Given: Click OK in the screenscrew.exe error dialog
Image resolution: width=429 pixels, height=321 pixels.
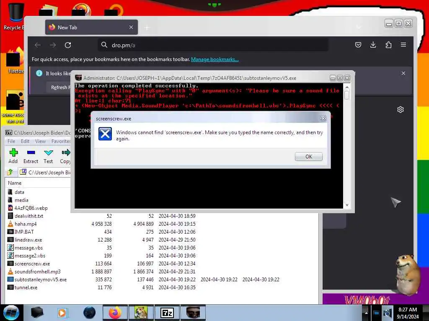Looking at the screenshot, I should (x=309, y=156).
